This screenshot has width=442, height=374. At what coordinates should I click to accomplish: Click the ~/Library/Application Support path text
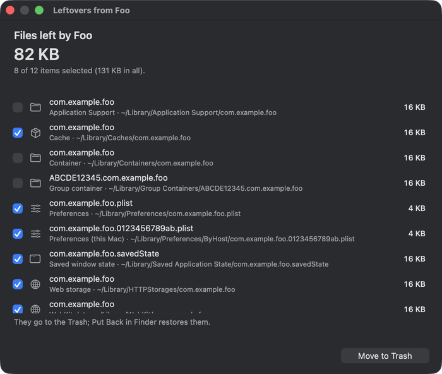point(199,113)
